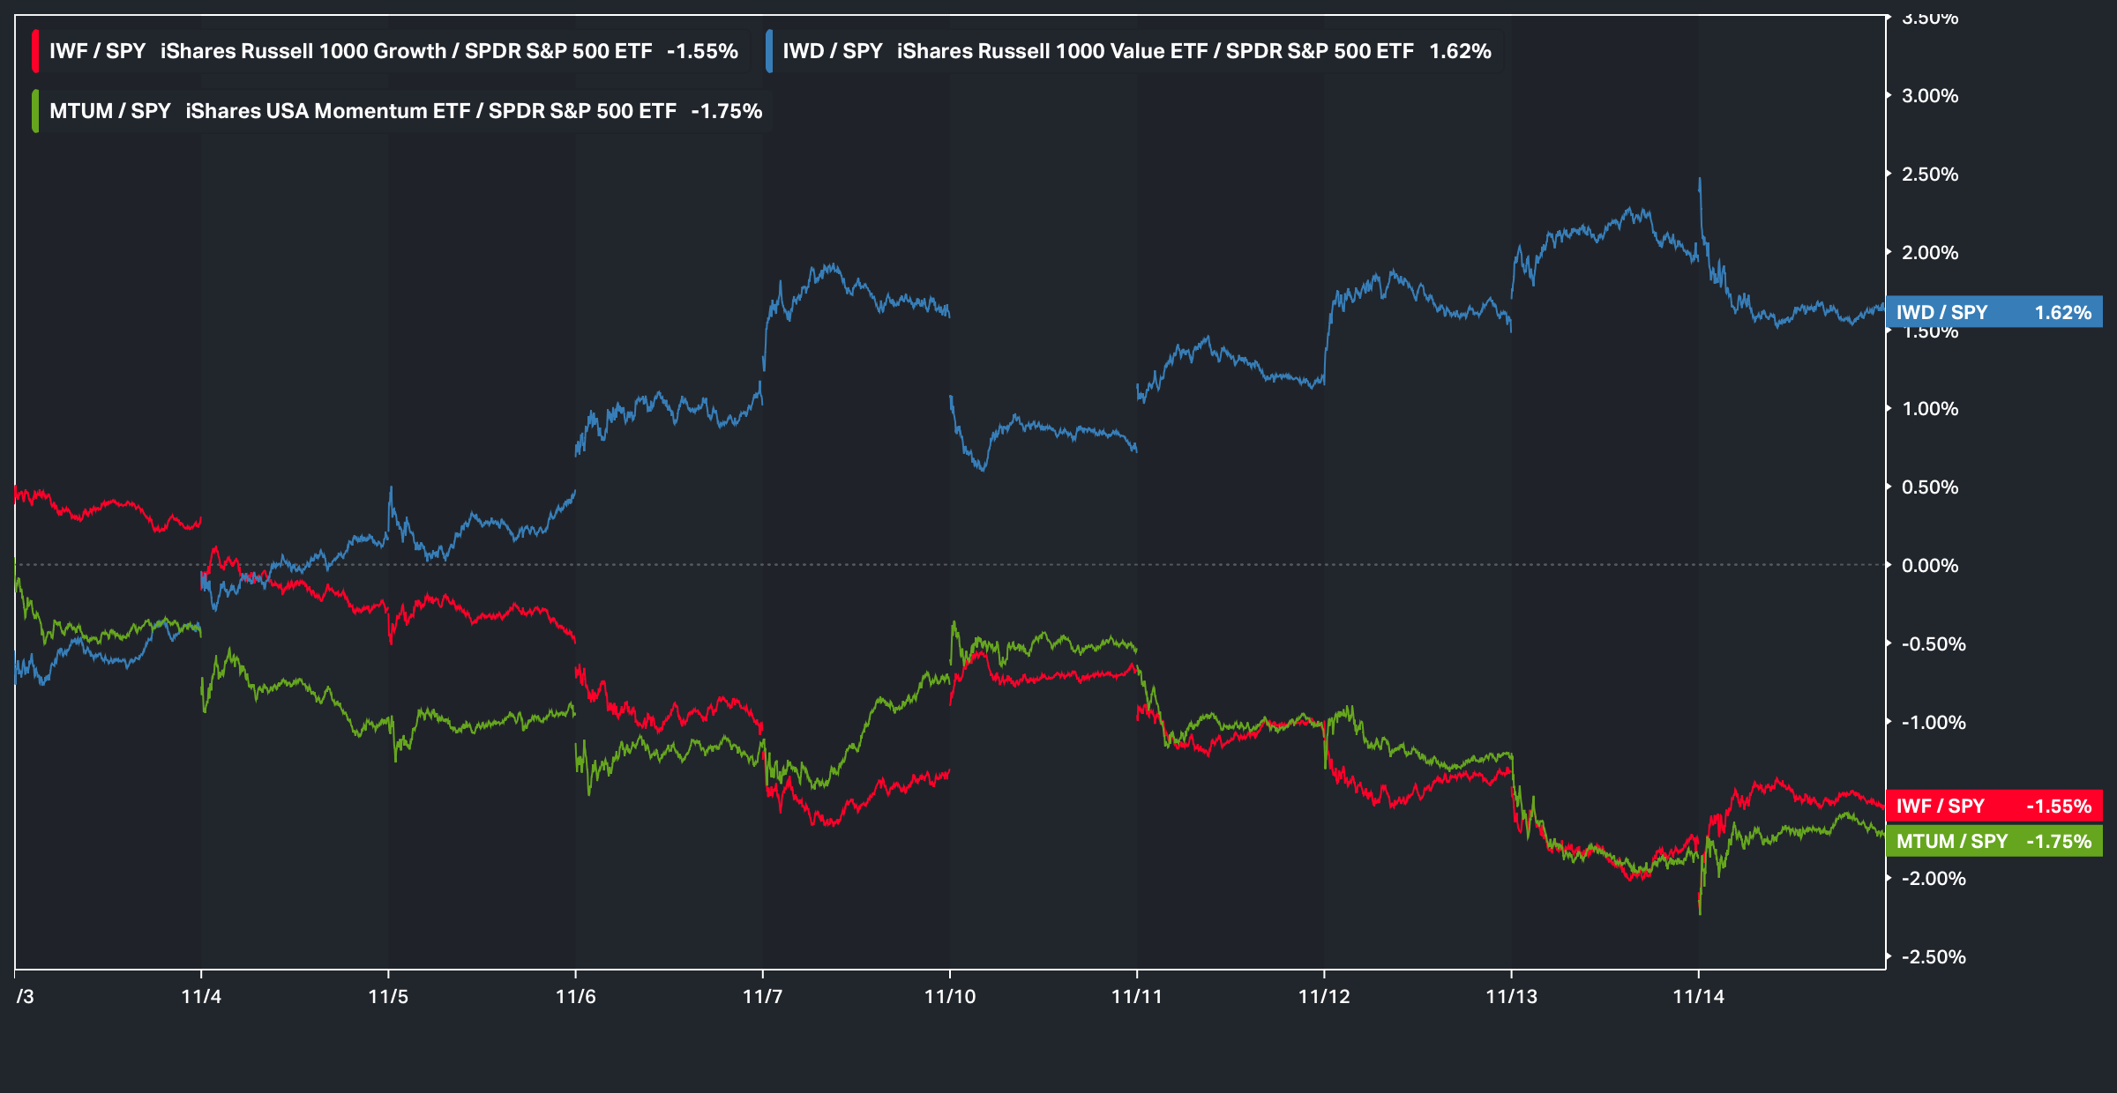The height and width of the screenshot is (1093, 2117).
Task: Click the red IWF / SPY legend color bar
Action: (35, 51)
